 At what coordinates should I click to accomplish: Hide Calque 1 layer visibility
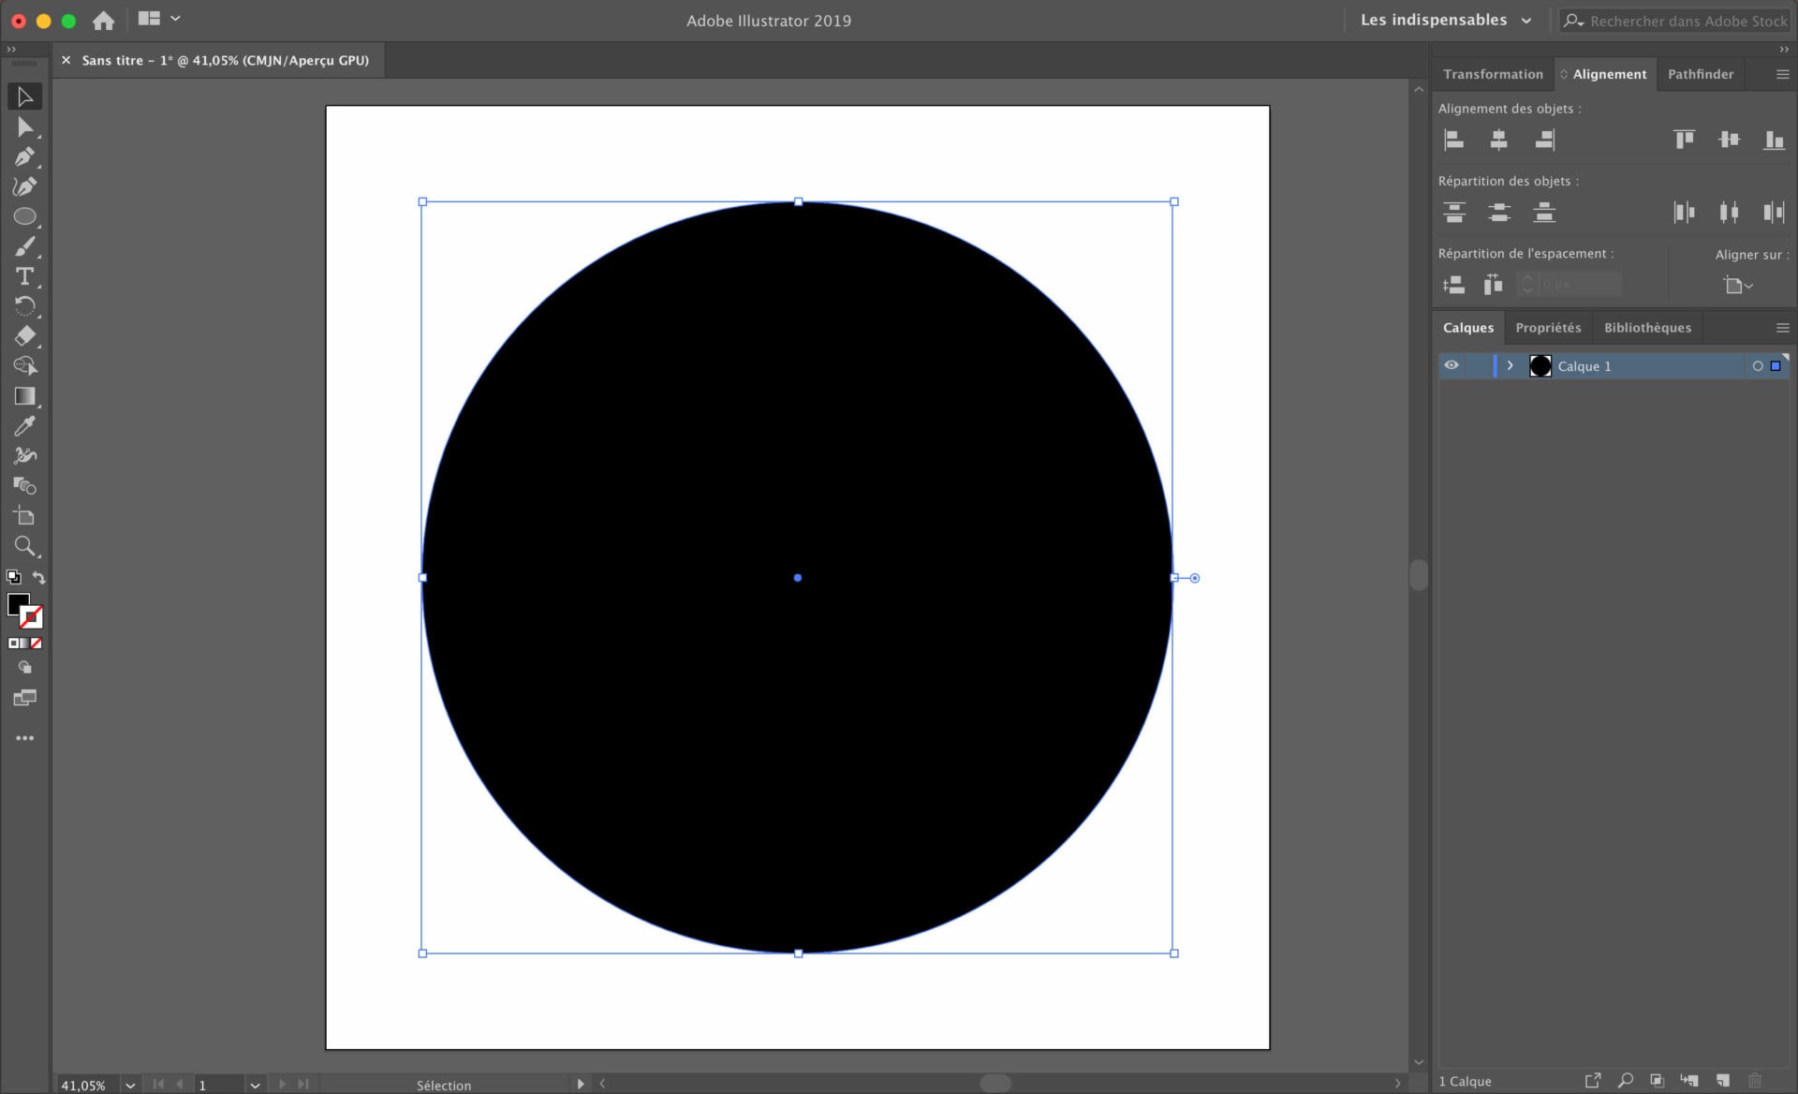click(1452, 365)
